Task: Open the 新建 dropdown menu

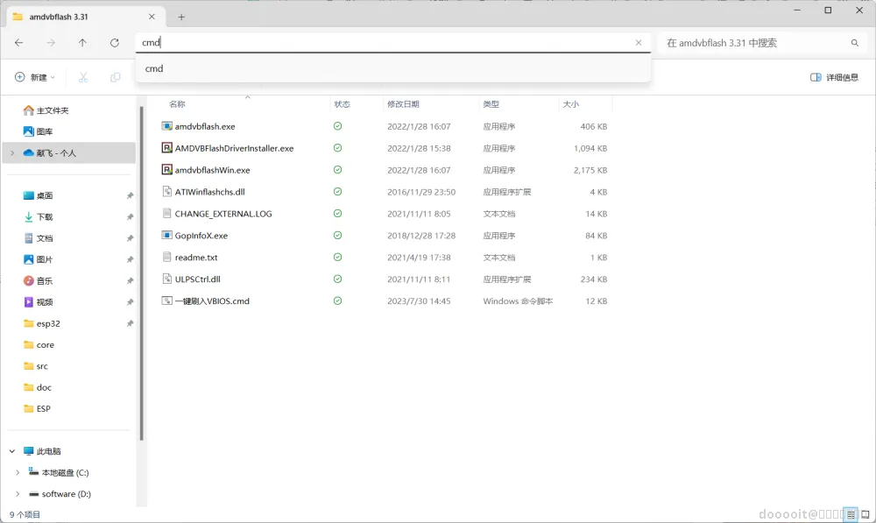Action: click(35, 77)
